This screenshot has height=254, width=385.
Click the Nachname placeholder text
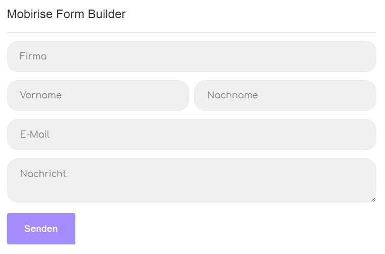click(x=232, y=95)
